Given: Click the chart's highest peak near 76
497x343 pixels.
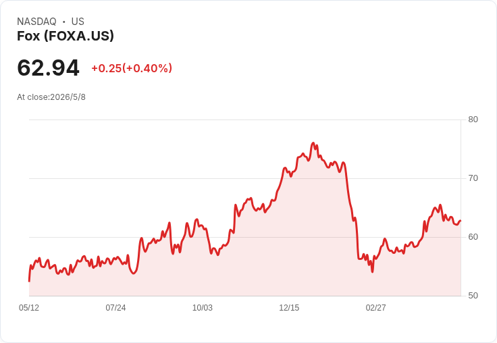Looking at the screenshot, I should [x=313, y=143].
